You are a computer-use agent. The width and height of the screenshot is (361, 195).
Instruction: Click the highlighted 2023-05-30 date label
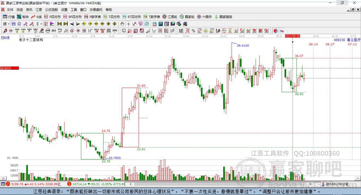point(292,36)
